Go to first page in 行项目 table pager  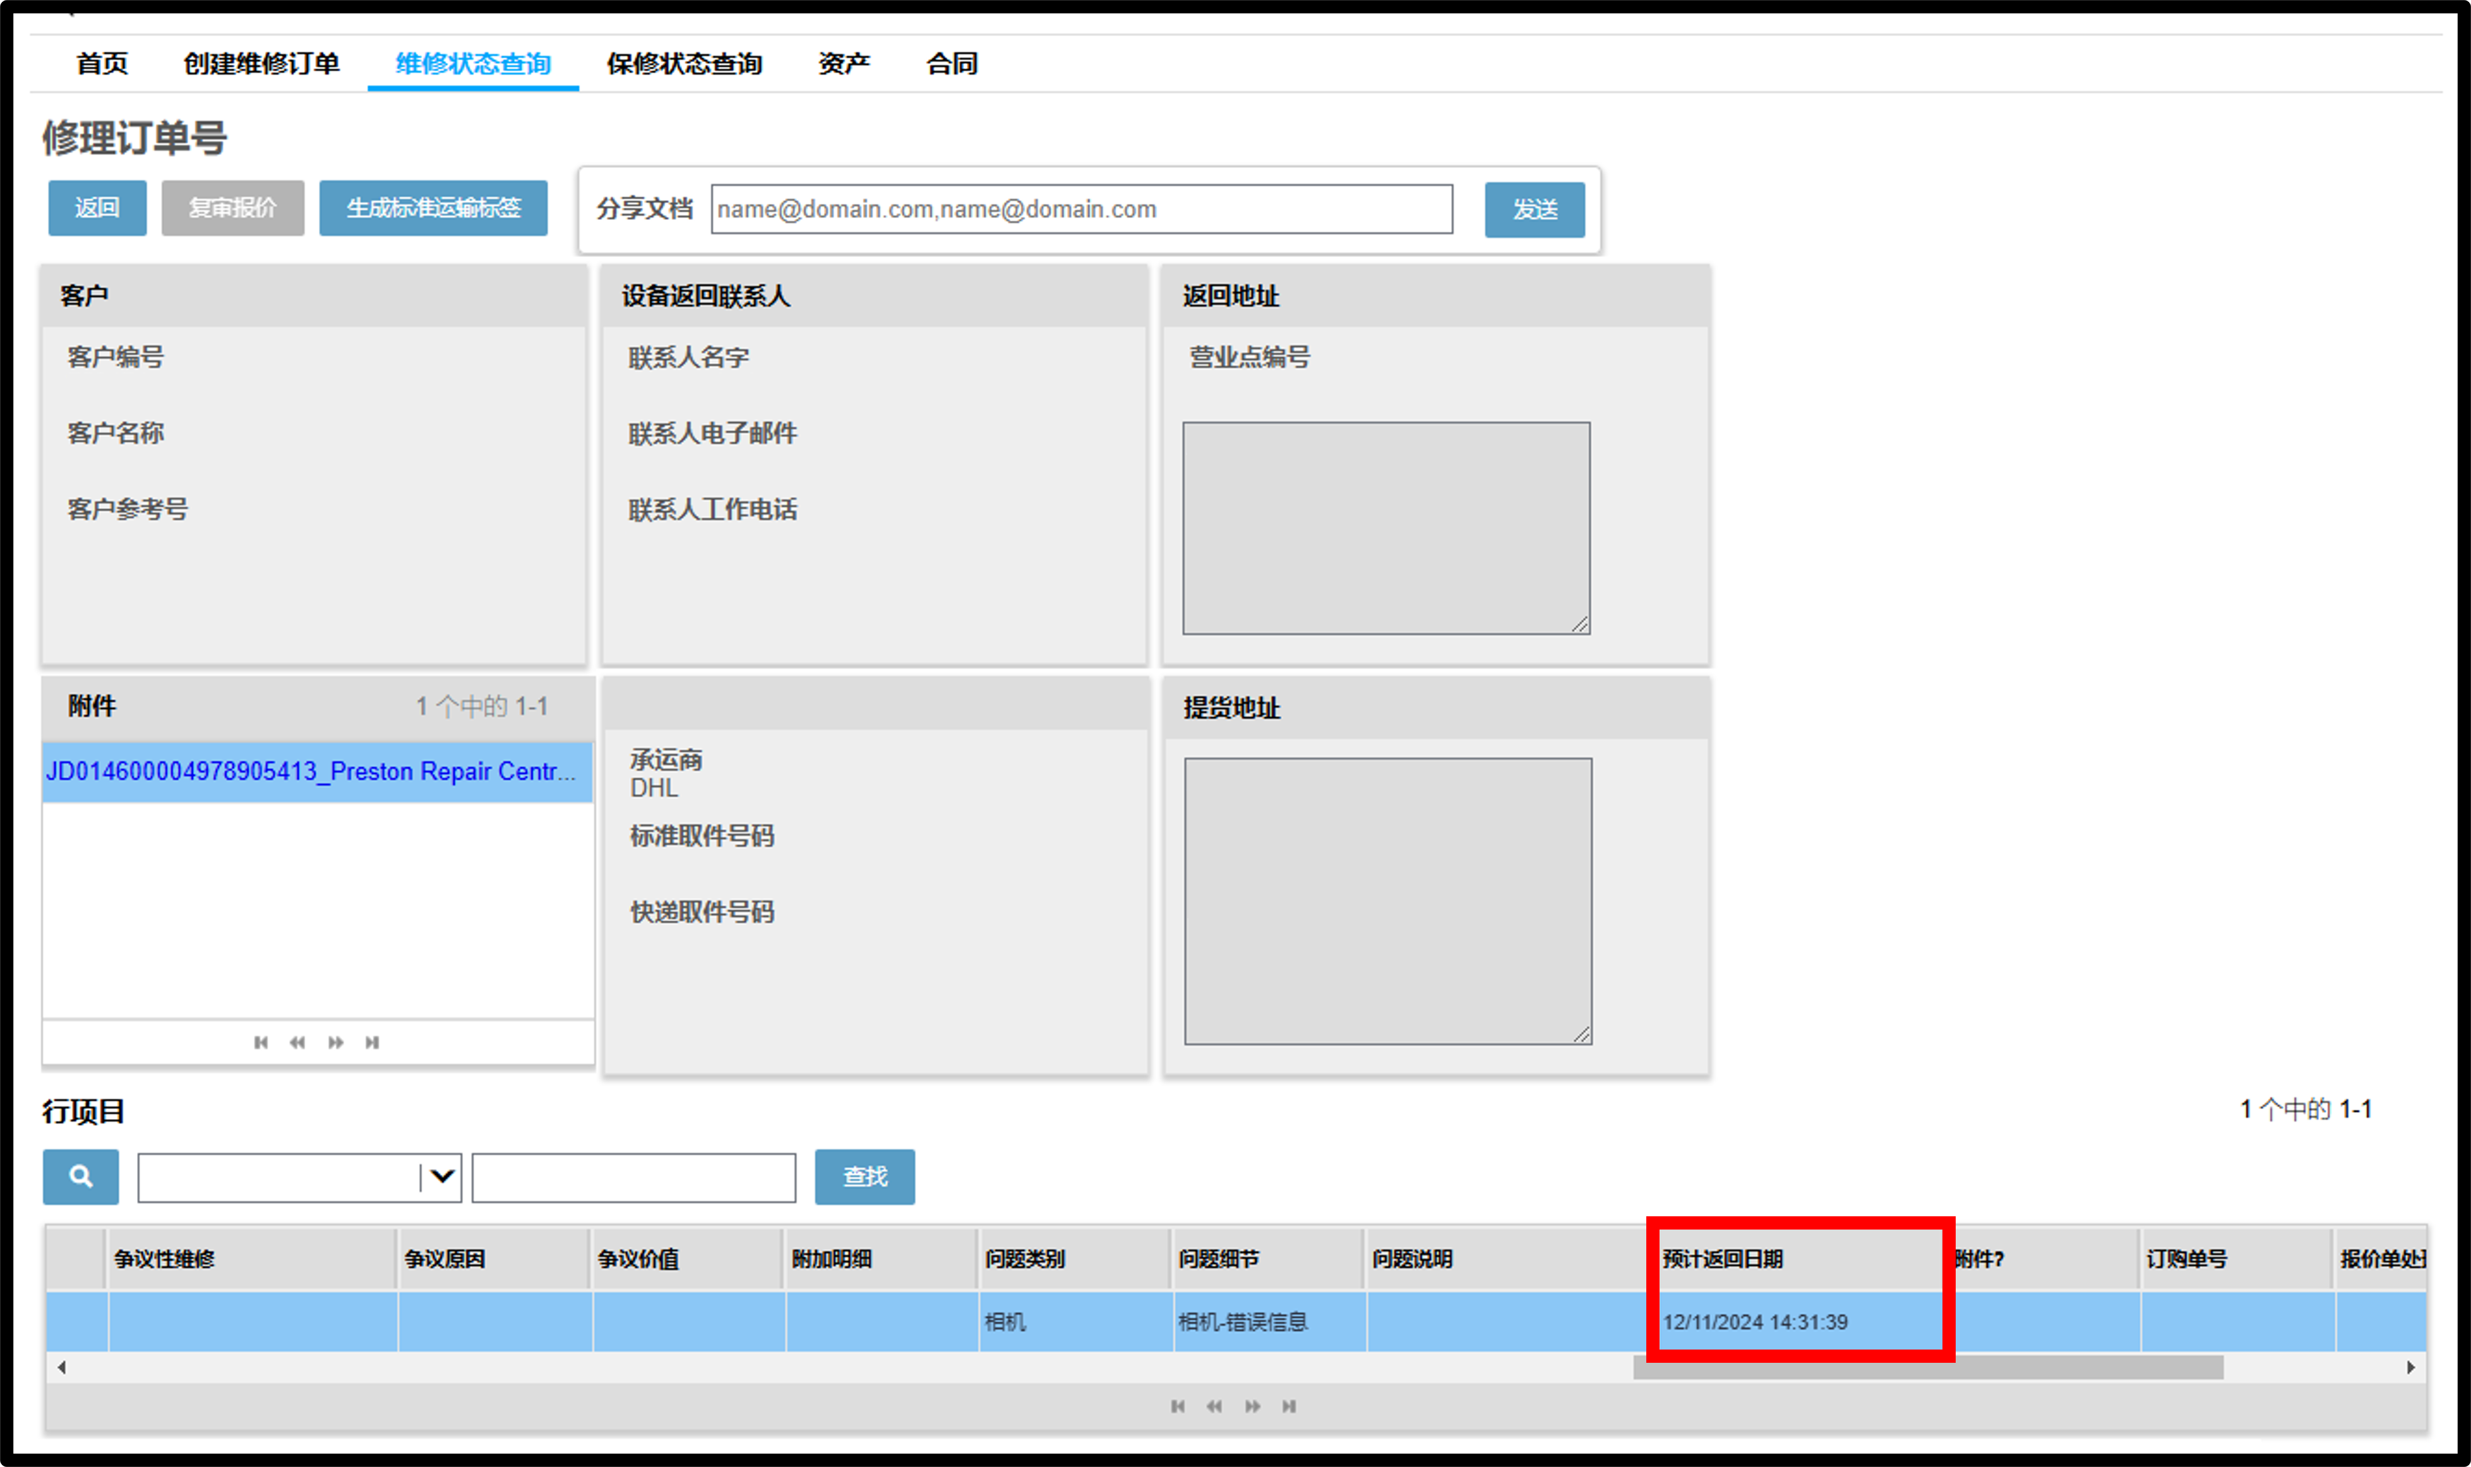pos(1177,1407)
